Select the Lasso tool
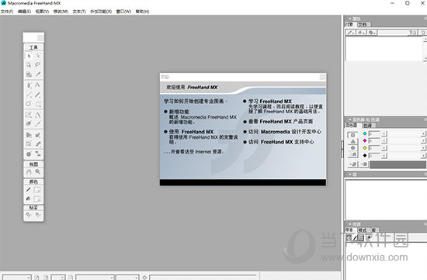This screenshot has width=427, height=280. coord(37,64)
